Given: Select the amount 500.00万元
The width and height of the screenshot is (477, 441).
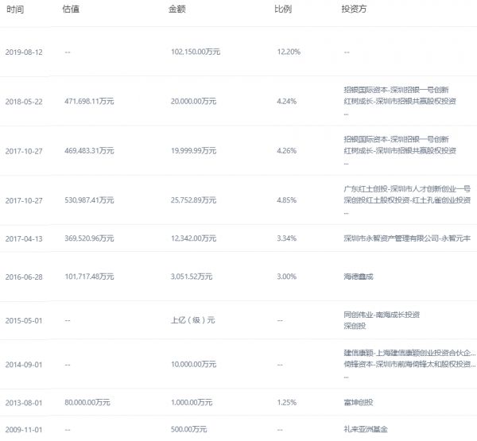Looking at the screenshot, I should pyautogui.click(x=189, y=429).
